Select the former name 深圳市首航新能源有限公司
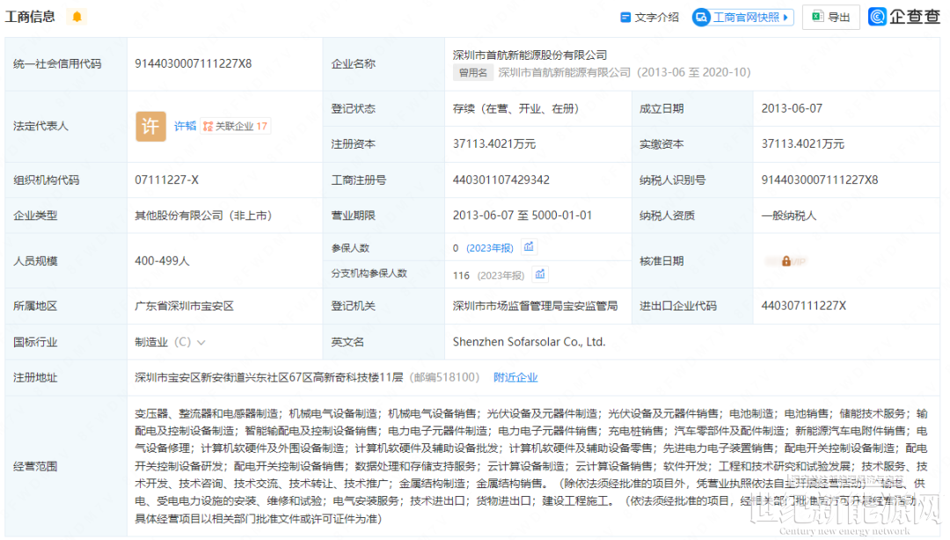The image size is (950, 540). (x=565, y=73)
